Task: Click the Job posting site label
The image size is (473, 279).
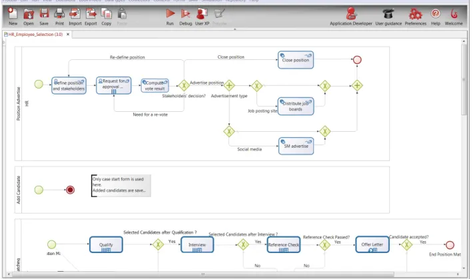Action: point(262,111)
